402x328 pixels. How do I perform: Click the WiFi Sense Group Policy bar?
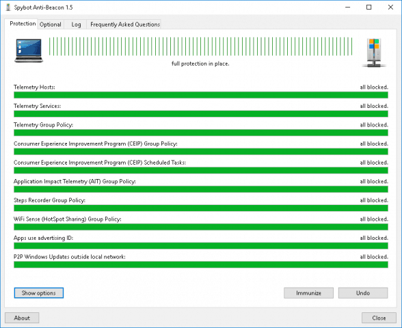click(201, 227)
